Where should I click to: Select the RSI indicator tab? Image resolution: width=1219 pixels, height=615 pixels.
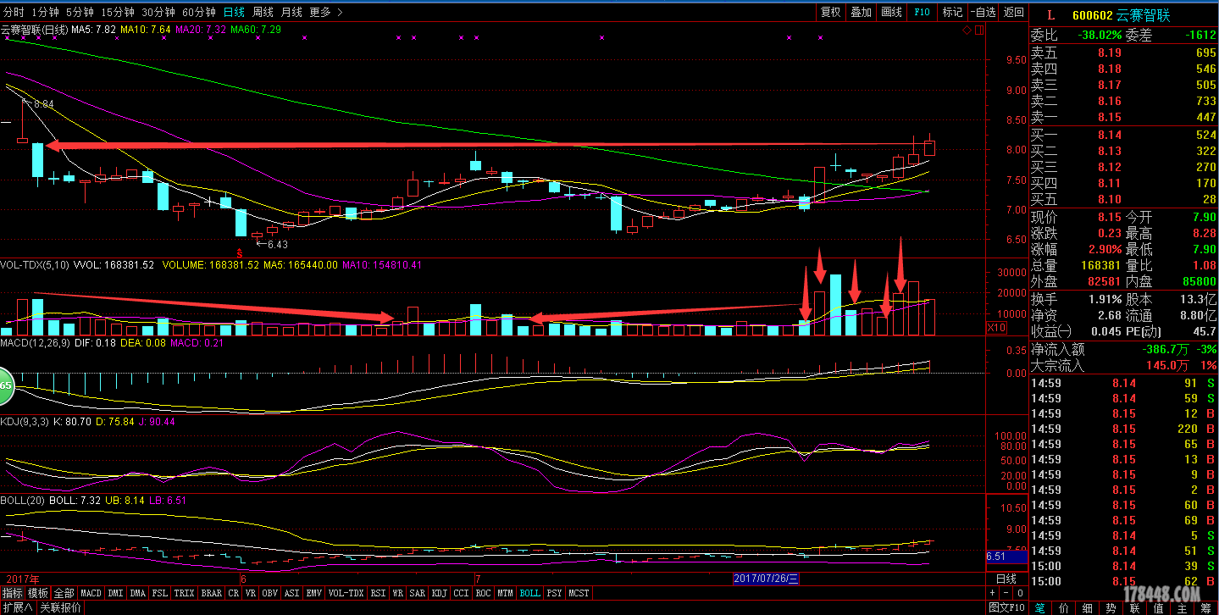(378, 593)
